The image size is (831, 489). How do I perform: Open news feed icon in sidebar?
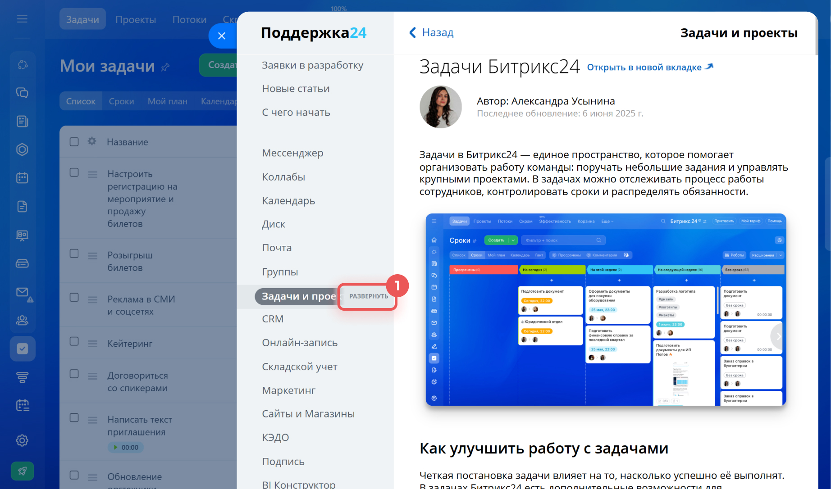coord(22,121)
